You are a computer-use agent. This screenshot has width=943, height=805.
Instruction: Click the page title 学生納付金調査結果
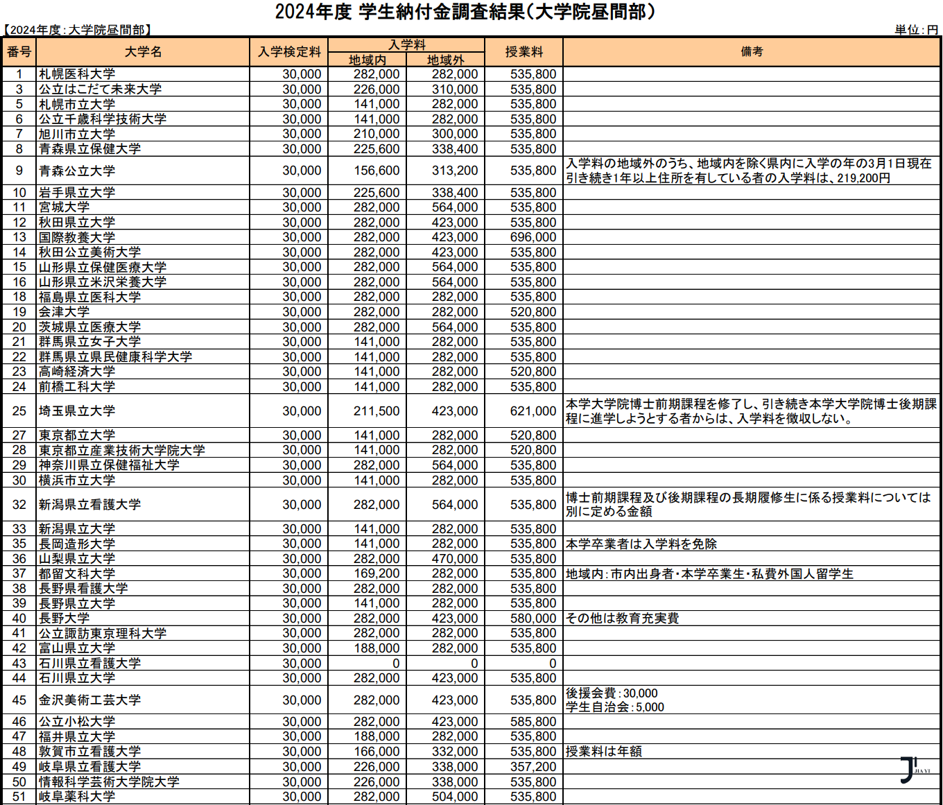point(465,12)
